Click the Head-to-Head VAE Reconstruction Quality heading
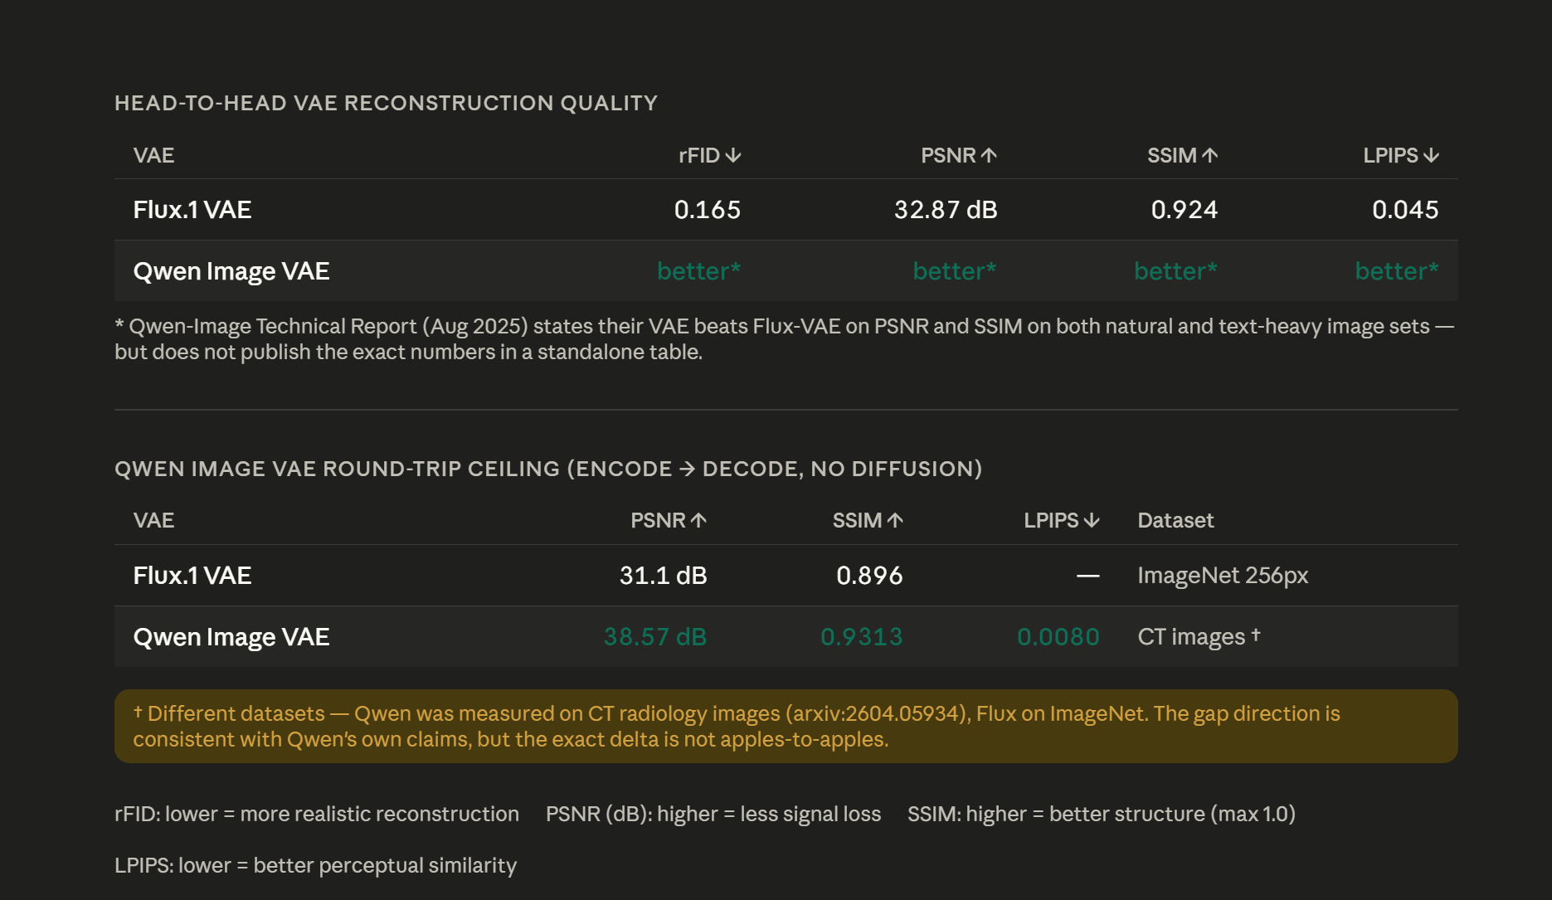This screenshot has height=900, width=1552. (386, 103)
